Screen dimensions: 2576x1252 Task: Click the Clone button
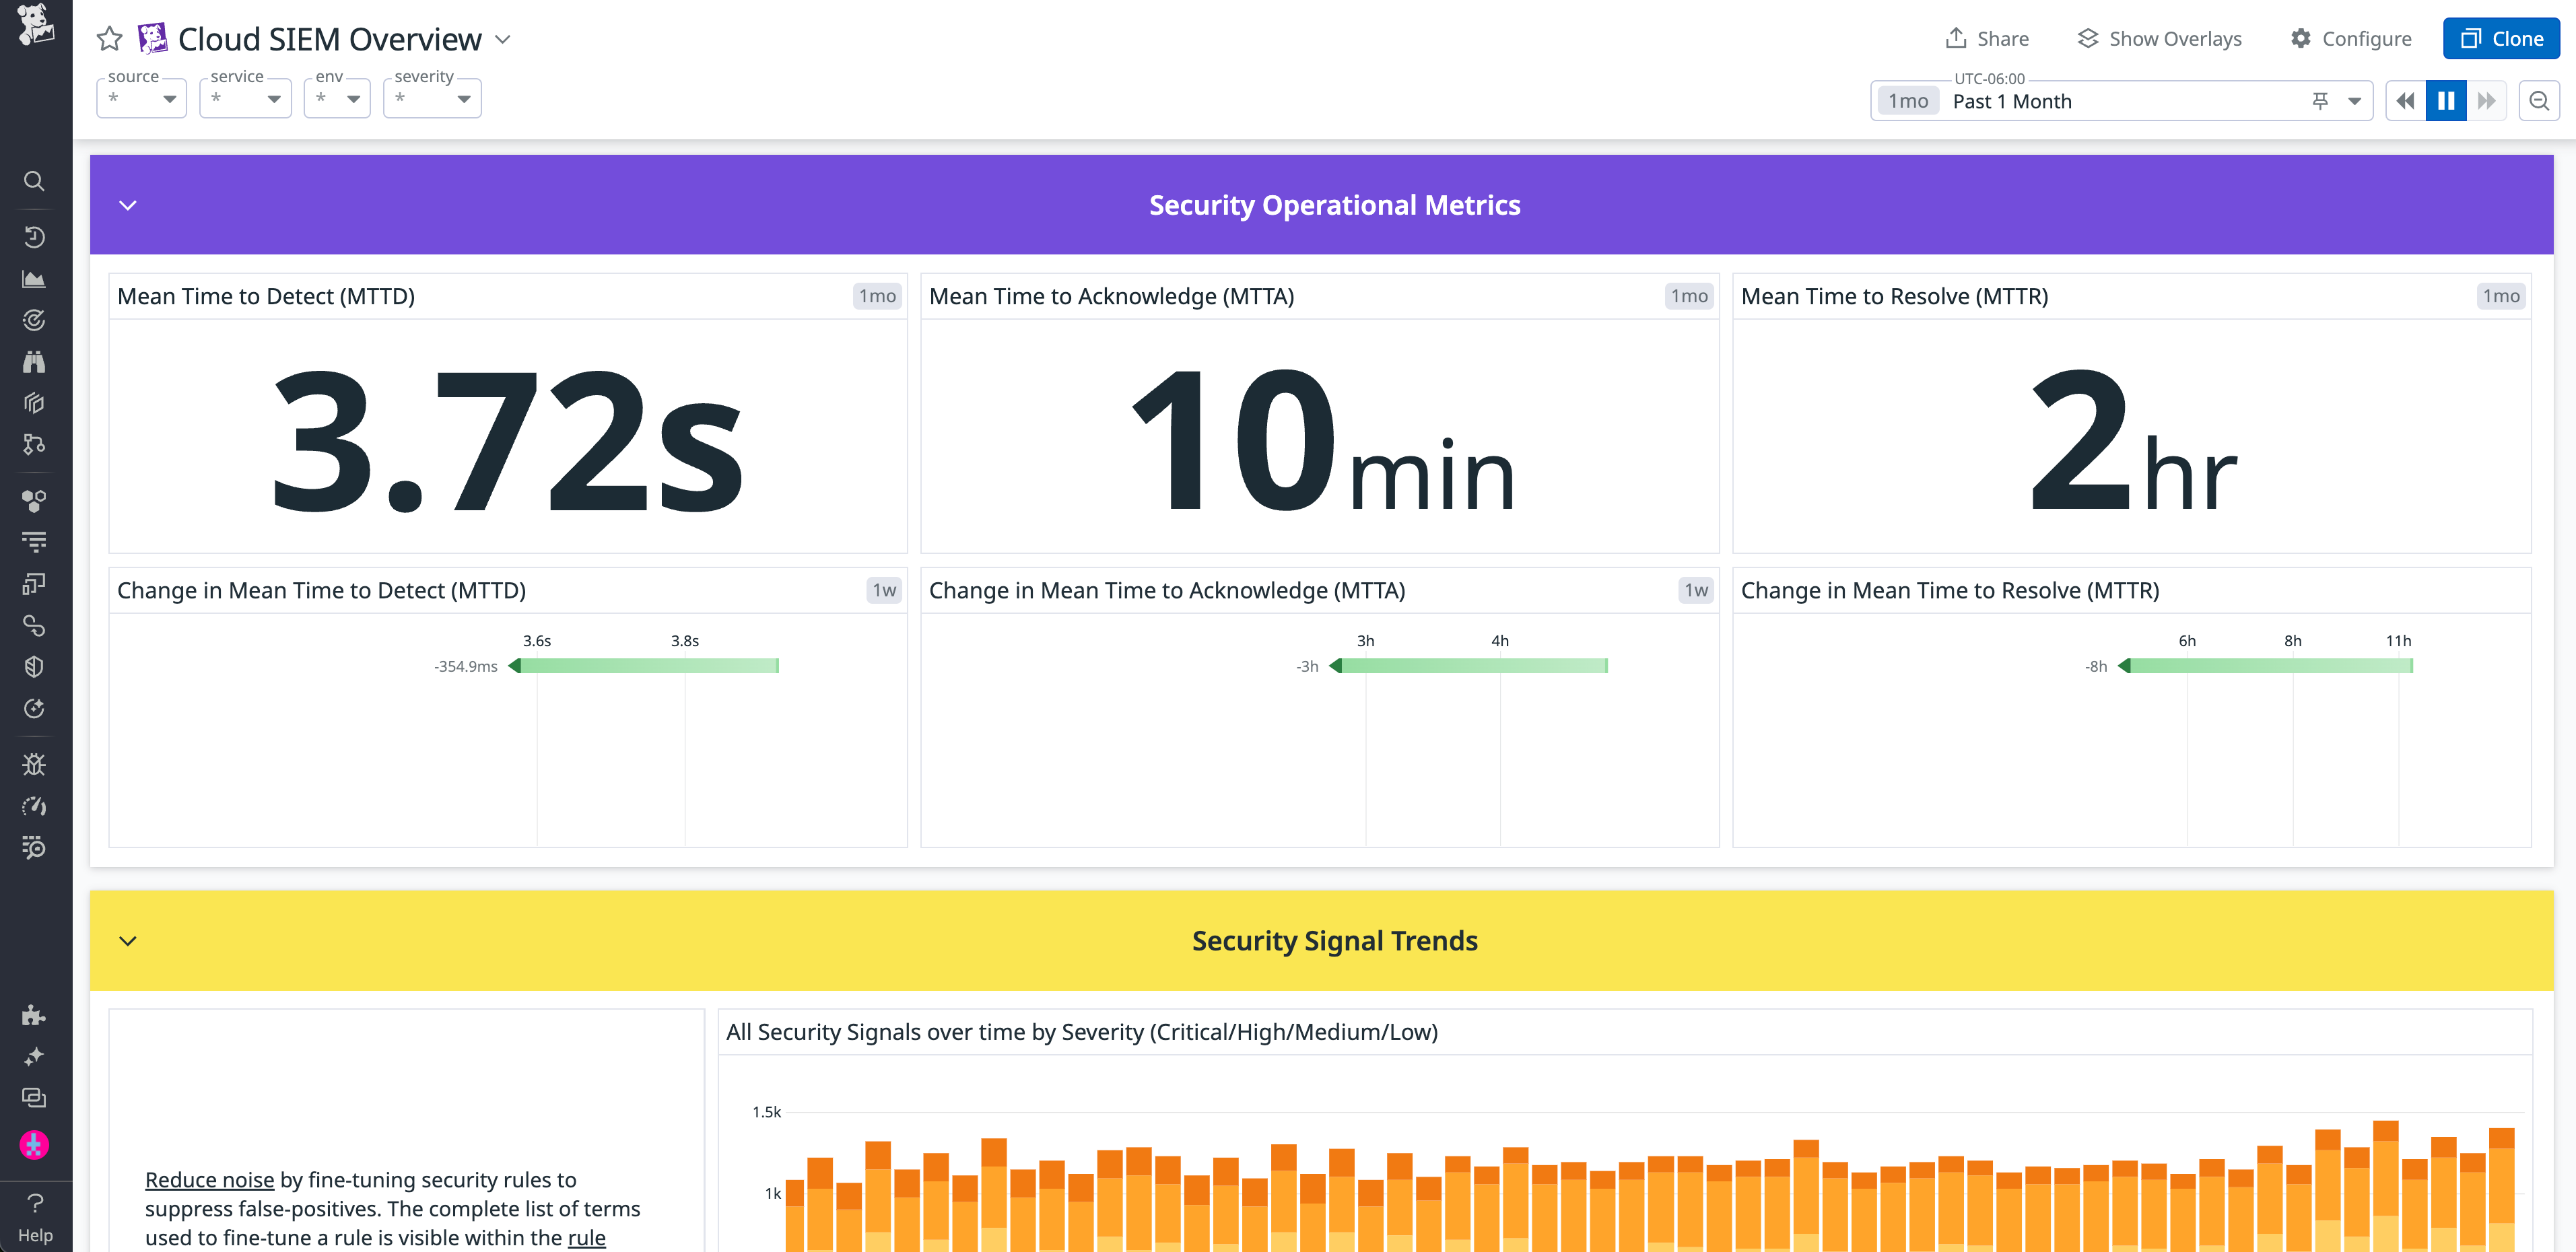[x=2500, y=38]
